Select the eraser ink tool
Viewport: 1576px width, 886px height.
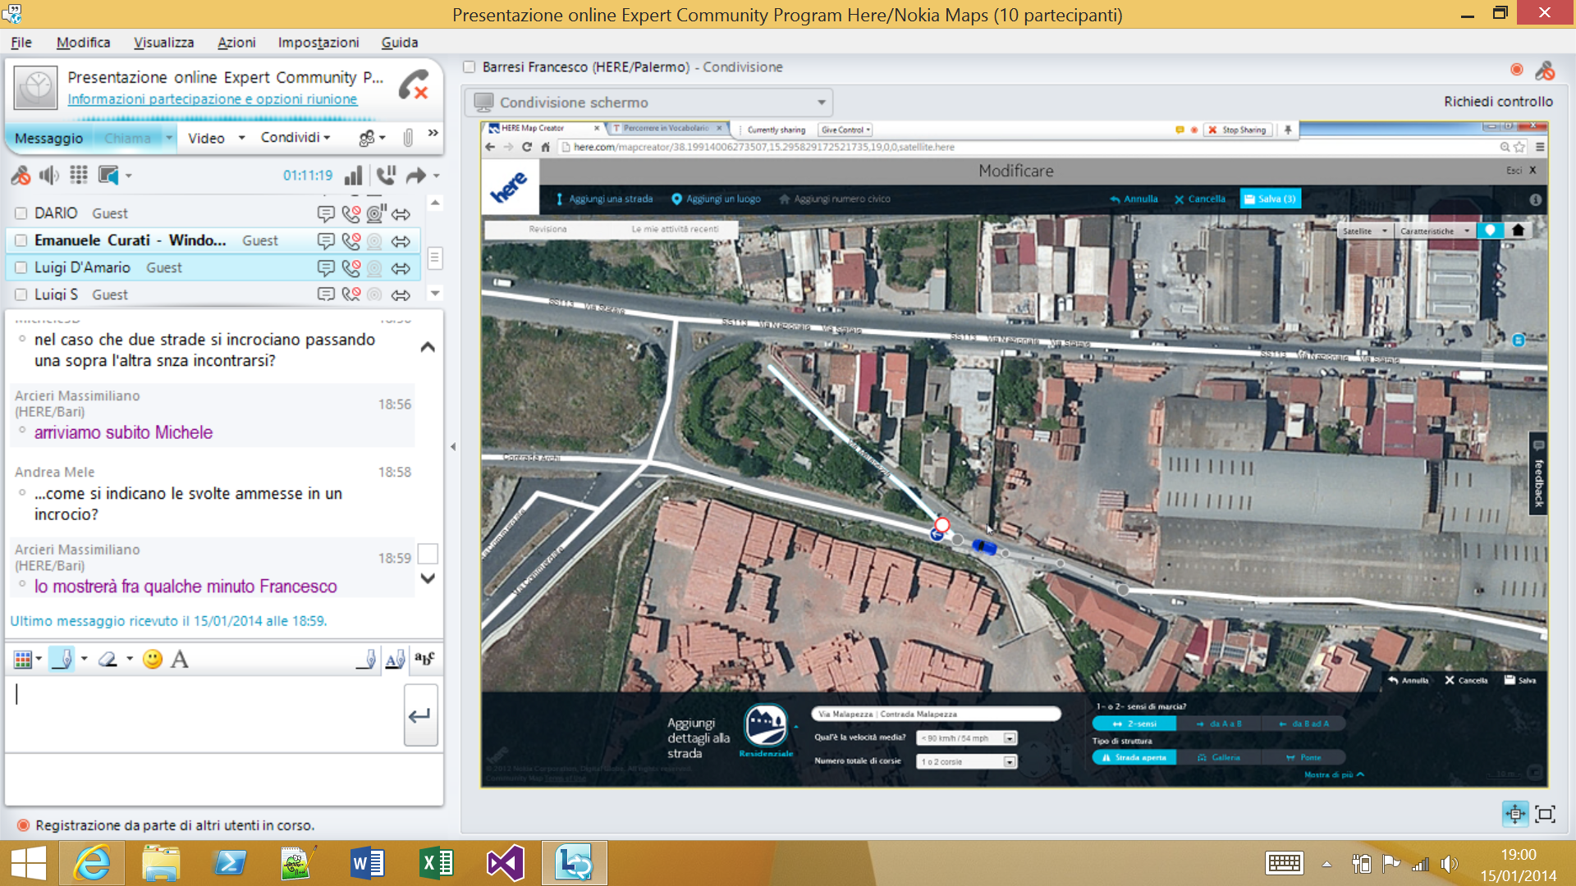[x=108, y=660]
